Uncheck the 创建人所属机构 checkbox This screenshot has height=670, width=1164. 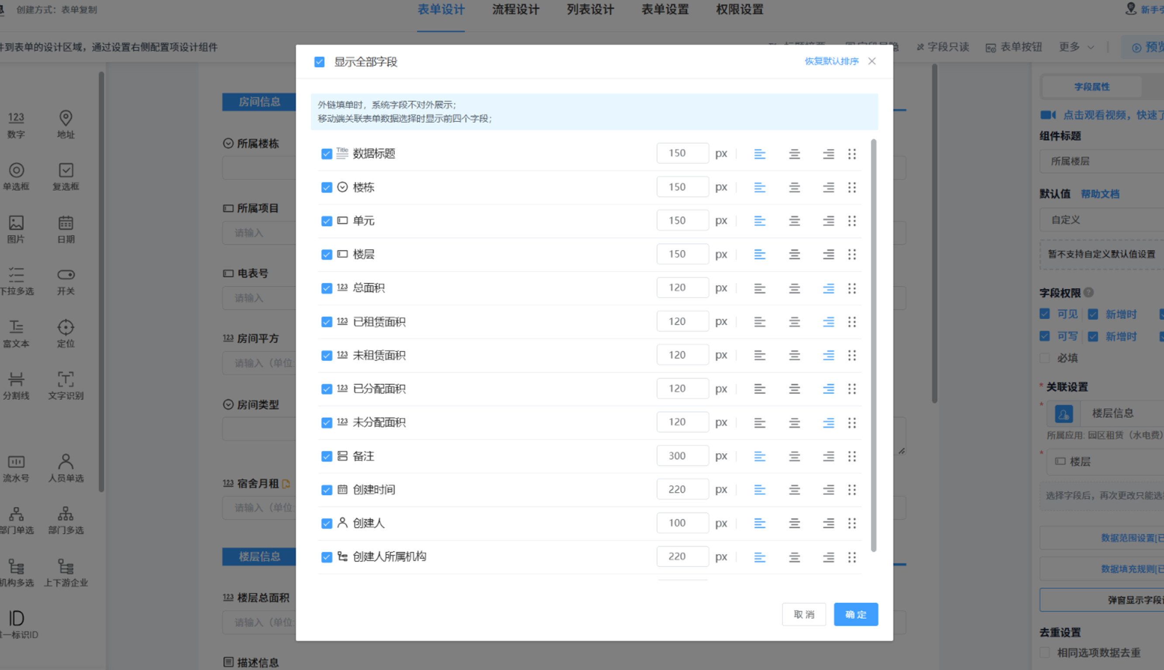(x=327, y=557)
